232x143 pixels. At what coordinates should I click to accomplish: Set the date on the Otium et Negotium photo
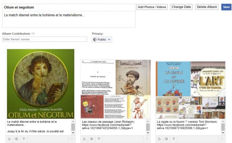pyautogui.click(x=16, y=139)
